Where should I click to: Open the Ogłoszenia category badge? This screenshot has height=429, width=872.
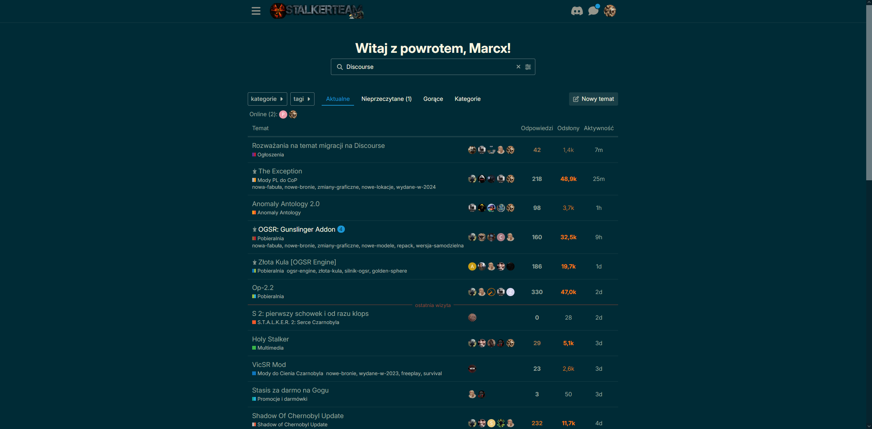tap(268, 155)
